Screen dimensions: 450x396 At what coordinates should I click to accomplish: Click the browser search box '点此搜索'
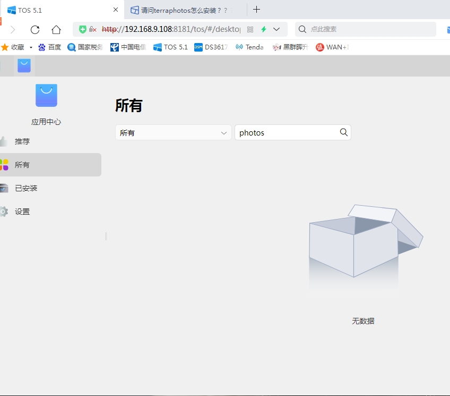[365, 29]
